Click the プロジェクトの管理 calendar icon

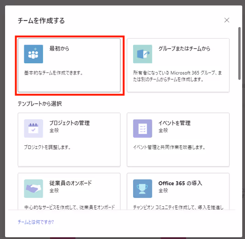tap(33, 128)
